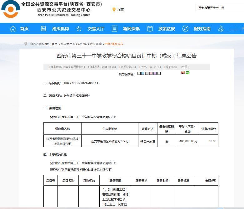Viewport: 244px width, 209px height.
Task: Click the 中标（成交）金额 column header
Action: (187, 129)
